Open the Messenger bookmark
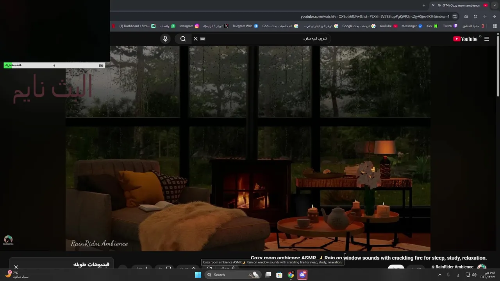The width and height of the screenshot is (500, 281). [412, 26]
